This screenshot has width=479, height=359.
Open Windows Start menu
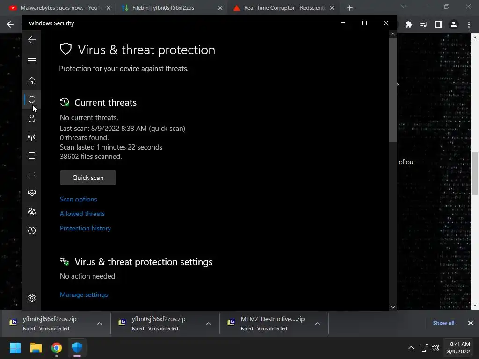15,348
